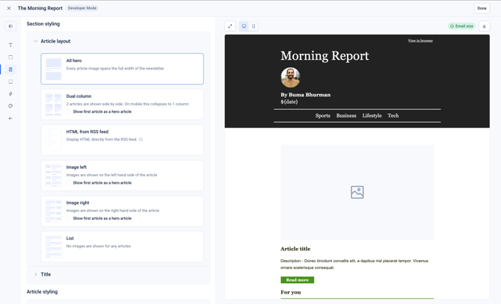Enable hero article checkbox under Dual column
This screenshot has height=304, width=501.
click(x=69, y=111)
